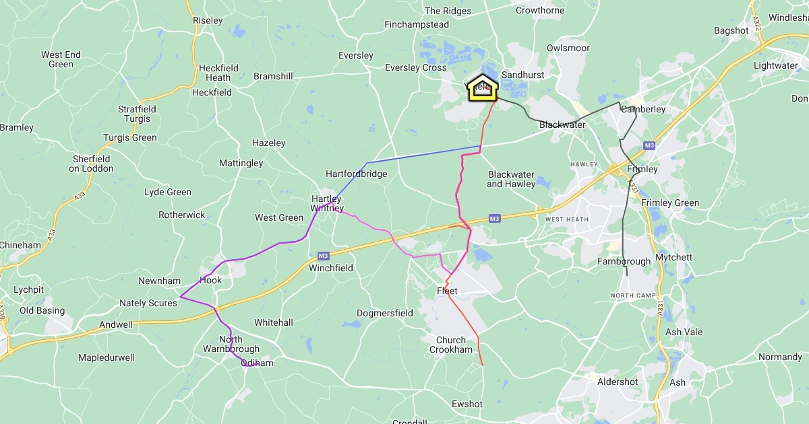Select the blue route line near Hartfordbridge
Image resolution: width=809 pixels, height=424 pixels.
click(x=423, y=154)
